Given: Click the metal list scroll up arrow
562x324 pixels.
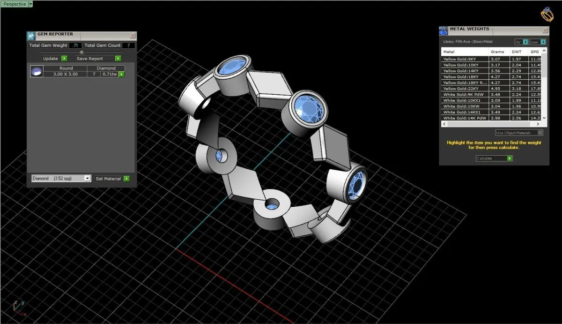Looking at the screenshot, I should point(544,50).
